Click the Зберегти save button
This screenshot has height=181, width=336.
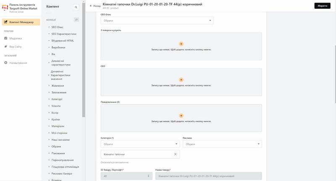point(322,6)
